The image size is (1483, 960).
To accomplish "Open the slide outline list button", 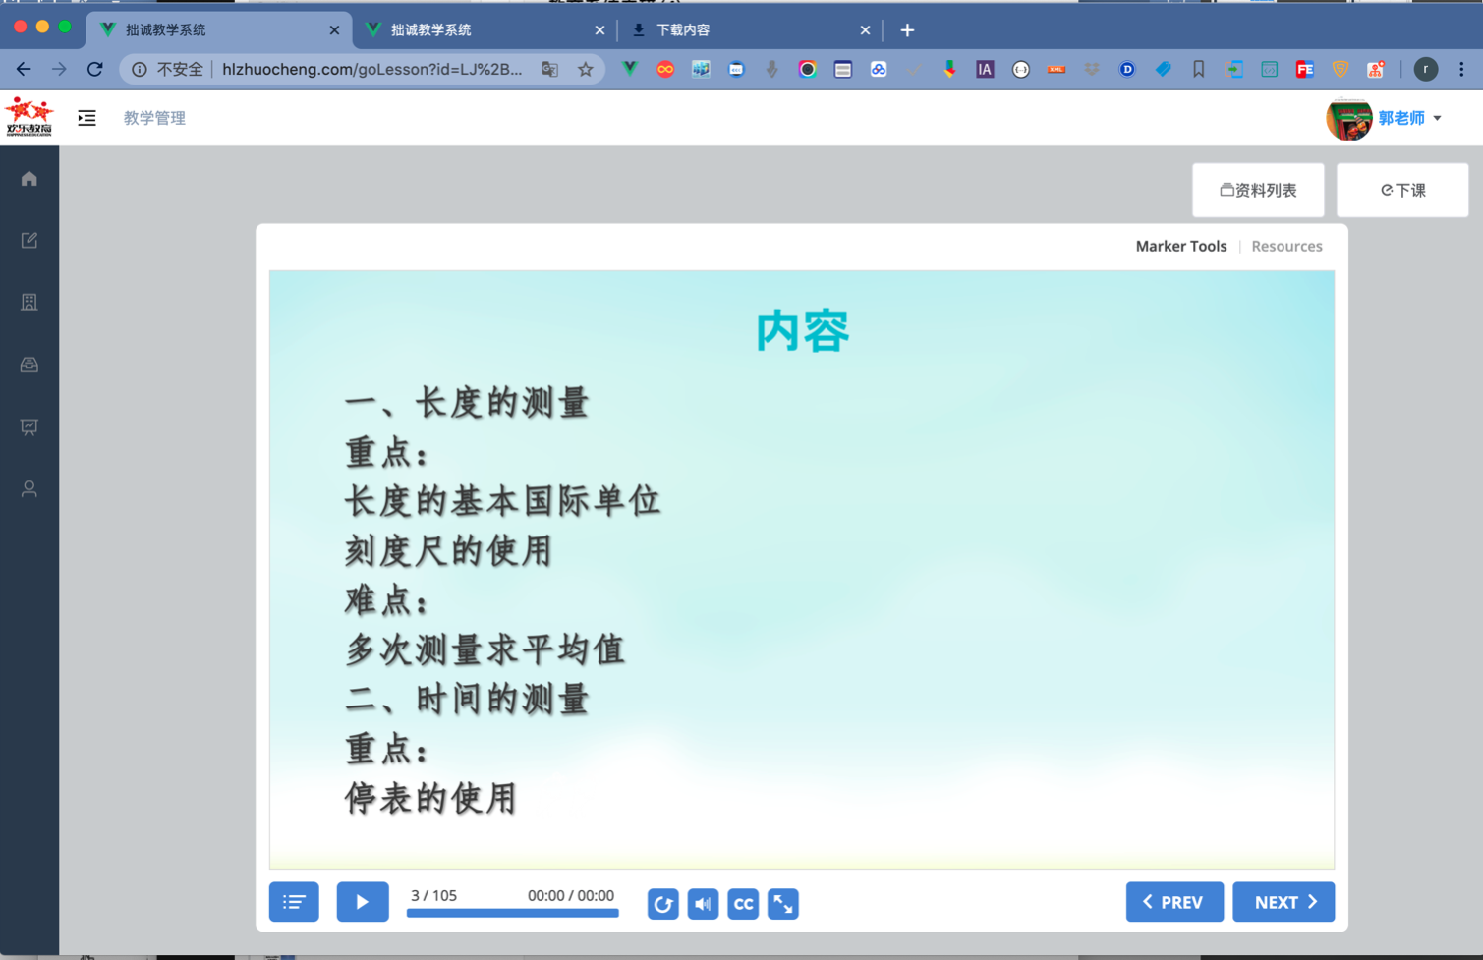I will (x=294, y=902).
